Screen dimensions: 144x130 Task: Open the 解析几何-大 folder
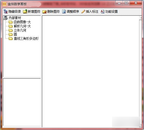pos(22,26)
